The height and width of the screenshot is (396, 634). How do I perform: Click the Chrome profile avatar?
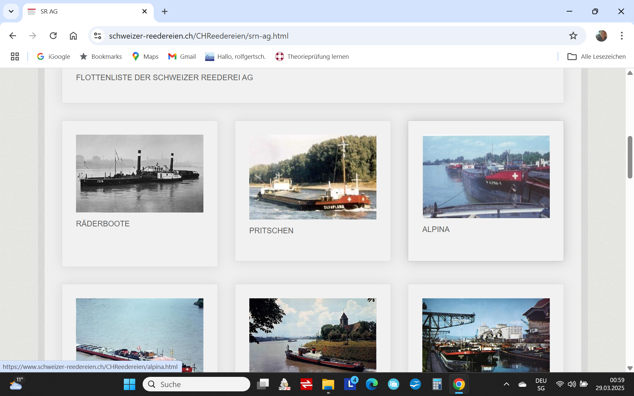(x=601, y=36)
